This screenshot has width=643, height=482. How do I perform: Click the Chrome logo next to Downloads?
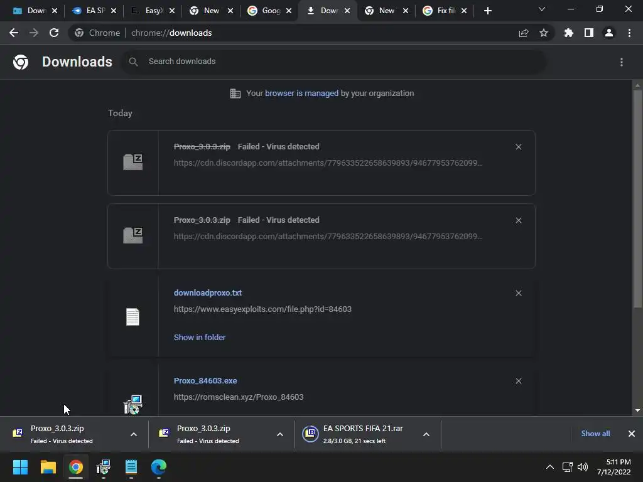tap(21, 62)
